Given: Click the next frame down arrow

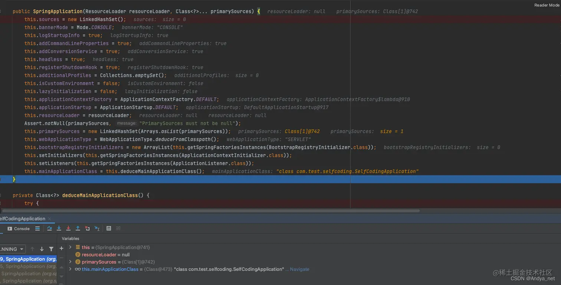Looking at the screenshot, I should (42, 249).
